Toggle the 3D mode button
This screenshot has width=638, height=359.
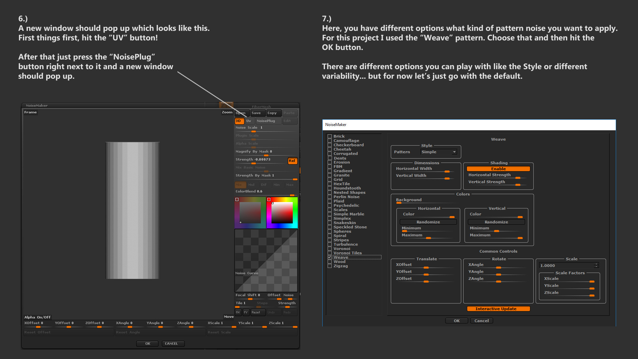(x=239, y=121)
